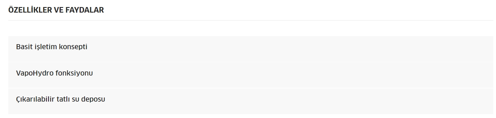The height and width of the screenshot is (118, 496).
Task: Select the 'VapoHydro fonksiyonu' text label
Action: (55, 73)
